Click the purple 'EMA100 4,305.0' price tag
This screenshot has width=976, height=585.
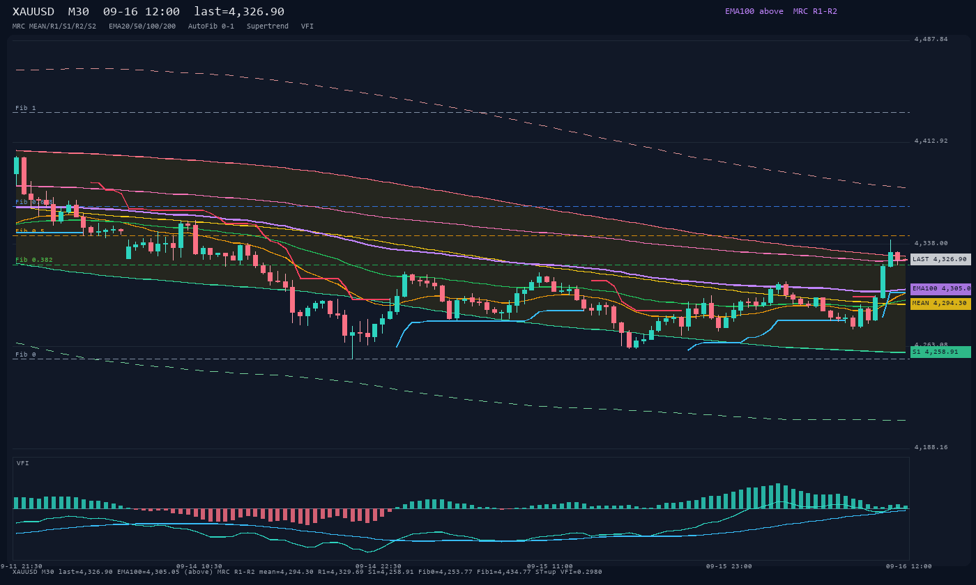tap(940, 288)
